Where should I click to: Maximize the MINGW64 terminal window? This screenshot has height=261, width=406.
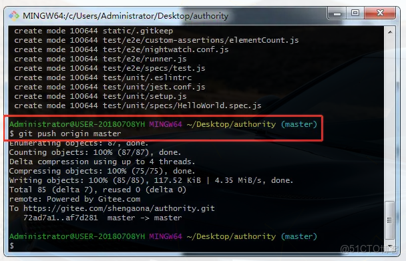pyautogui.click(x=355, y=13)
